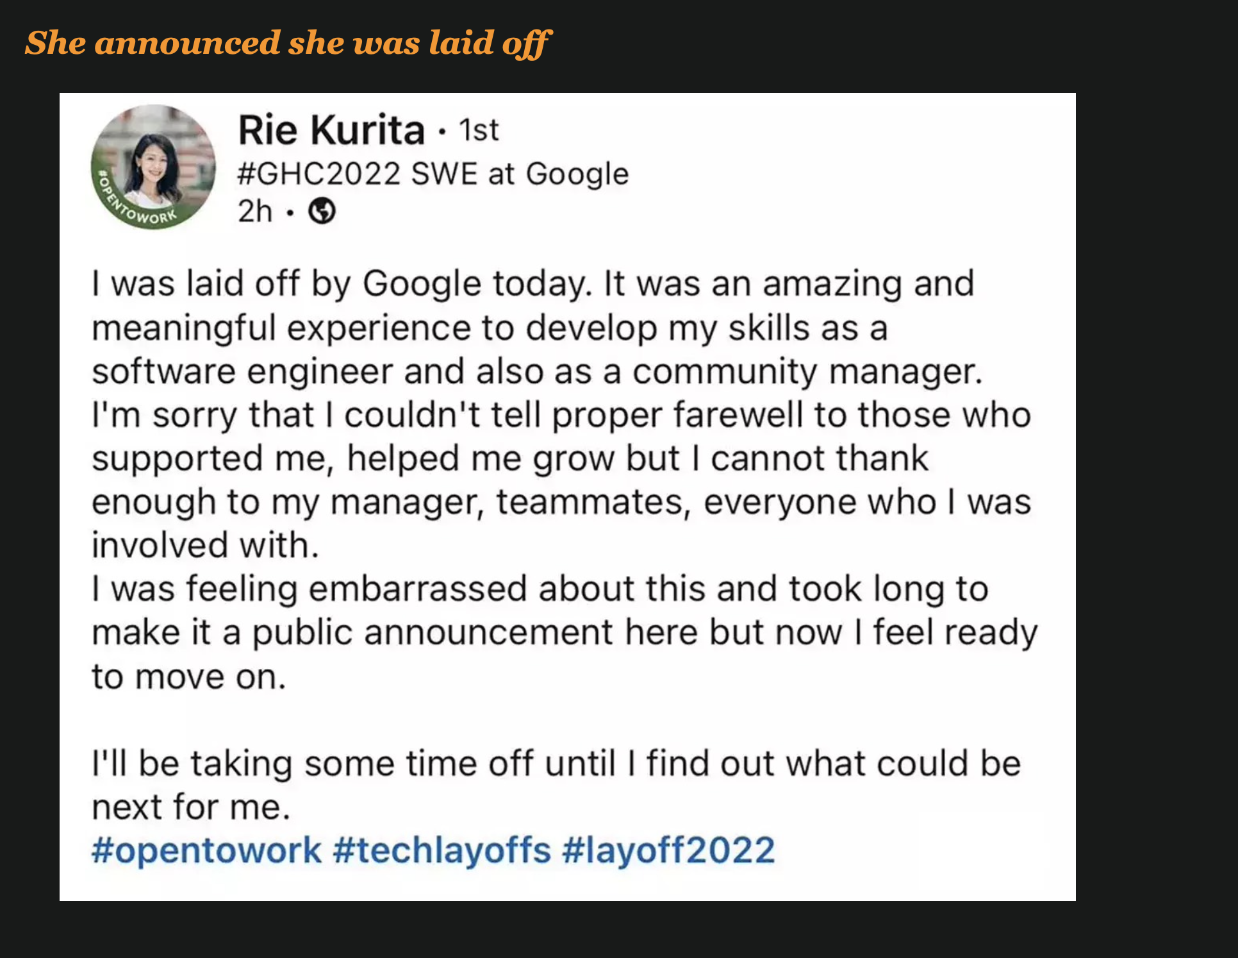Click the globe public visibility icon
Image resolution: width=1238 pixels, height=958 pixels.
click(322, 211)
